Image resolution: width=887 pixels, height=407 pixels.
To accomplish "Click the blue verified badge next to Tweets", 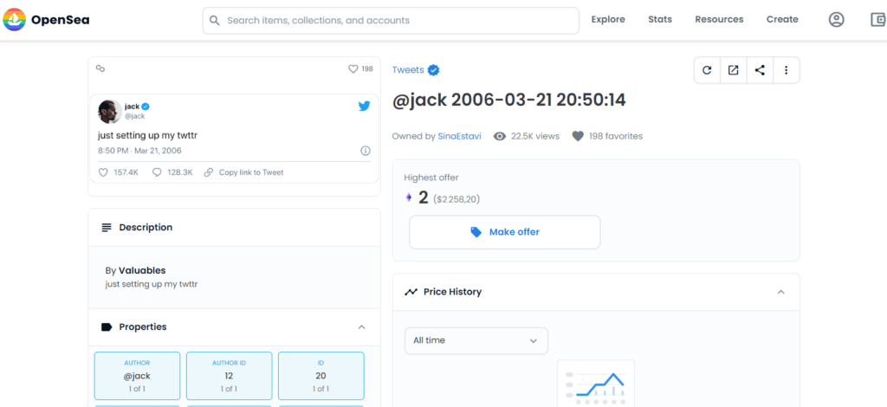I will [x=434, y=70].
